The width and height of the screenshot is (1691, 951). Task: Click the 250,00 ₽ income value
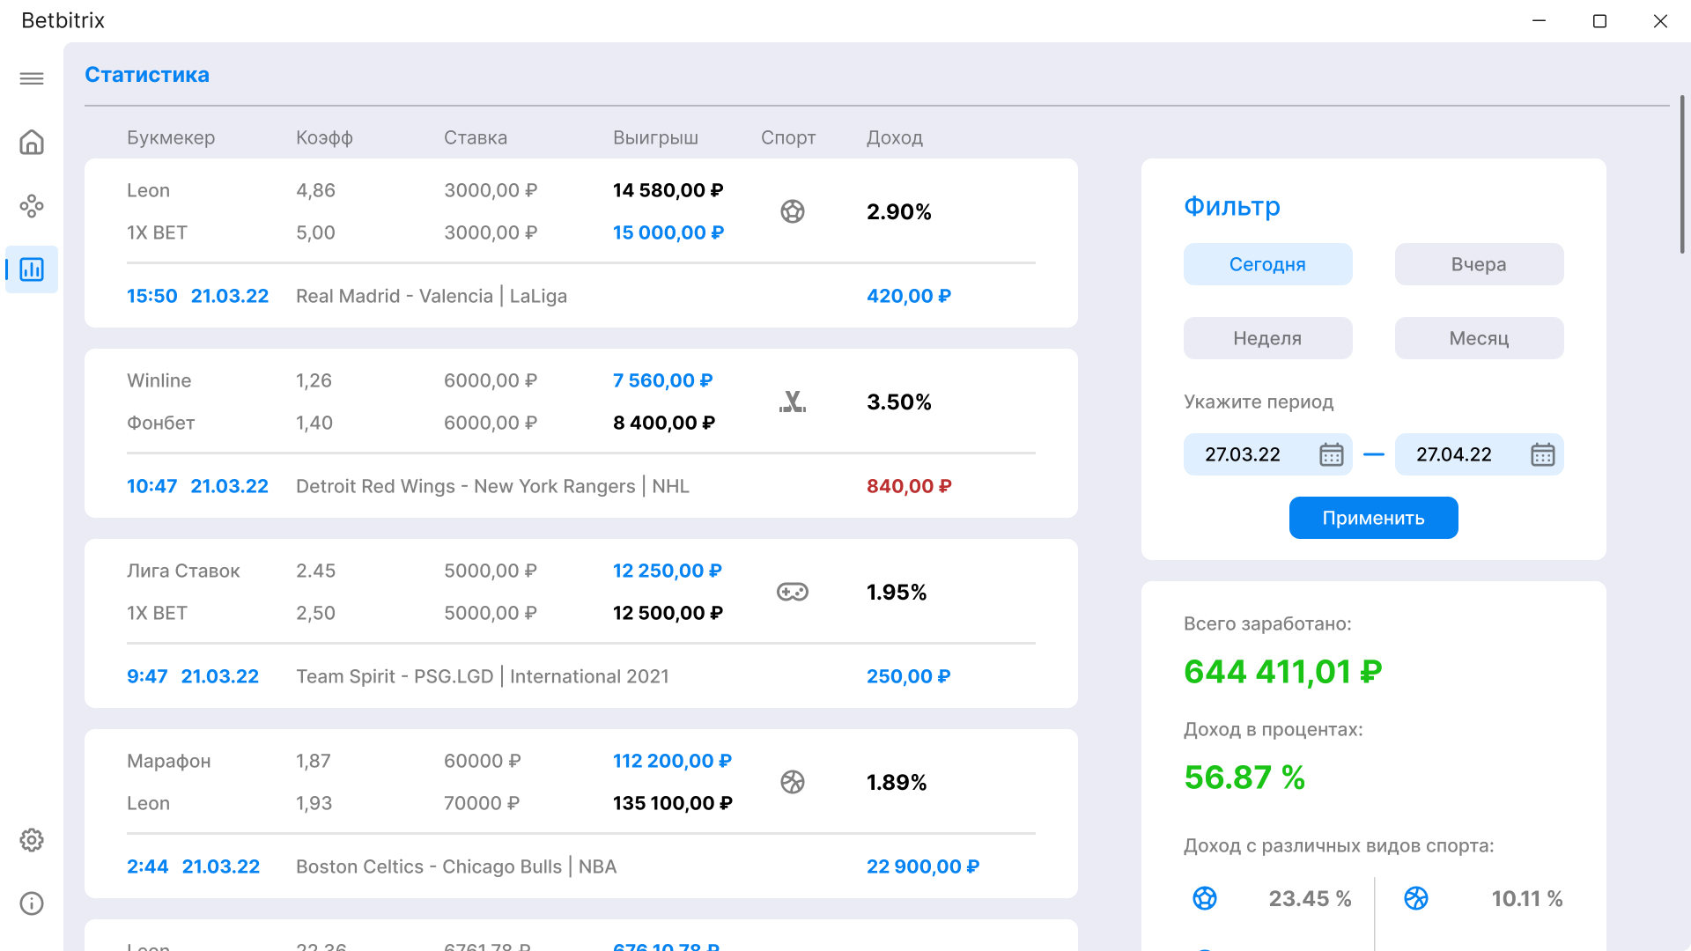point(909,676)
